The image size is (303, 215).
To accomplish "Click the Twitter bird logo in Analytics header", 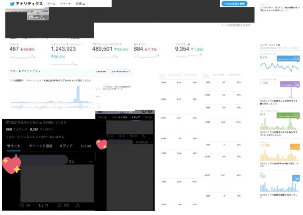I will coord(12,4).
